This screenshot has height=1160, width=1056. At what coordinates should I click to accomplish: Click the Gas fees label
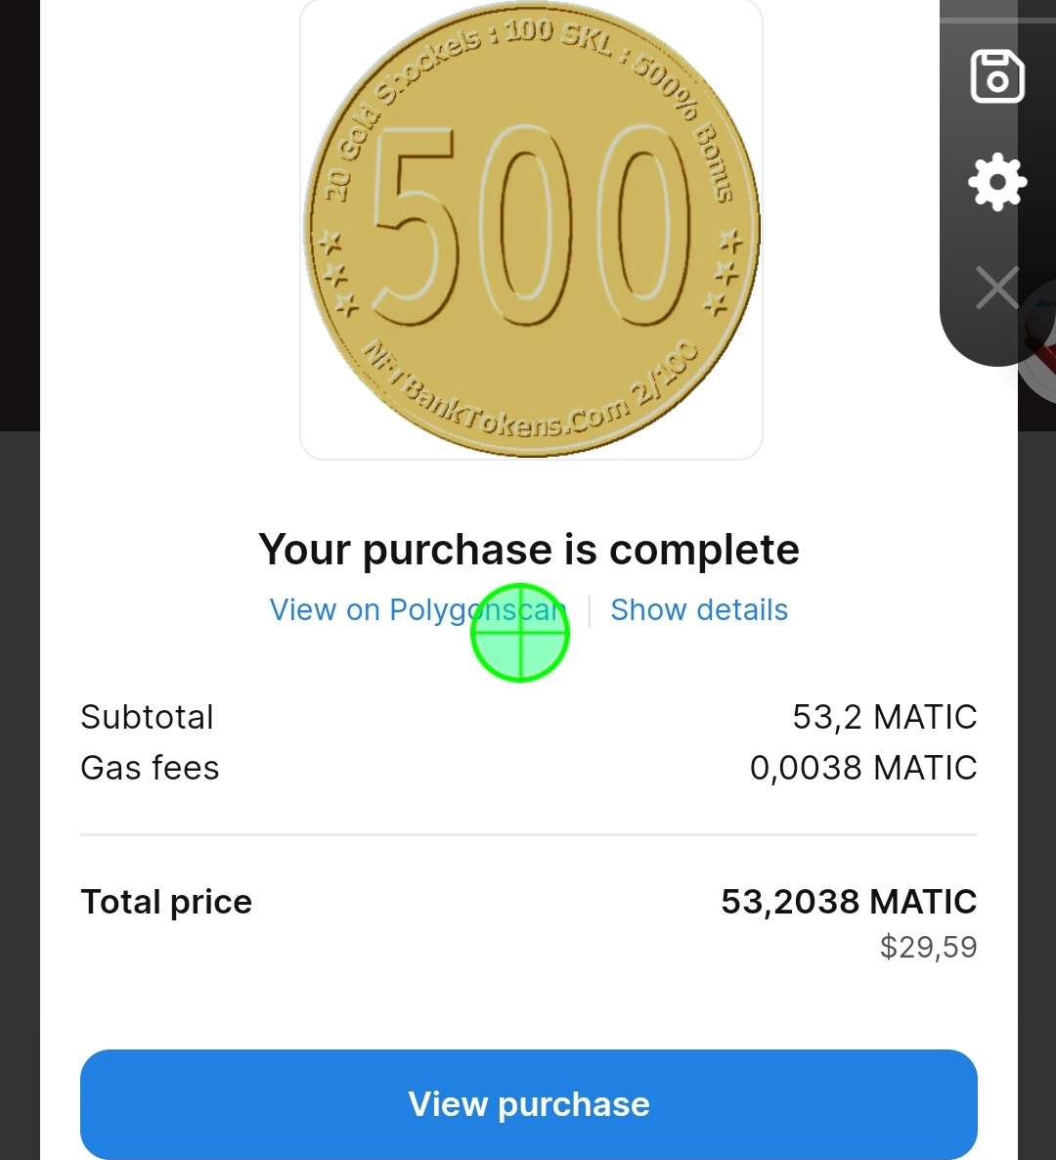click(x=150, y=768)
